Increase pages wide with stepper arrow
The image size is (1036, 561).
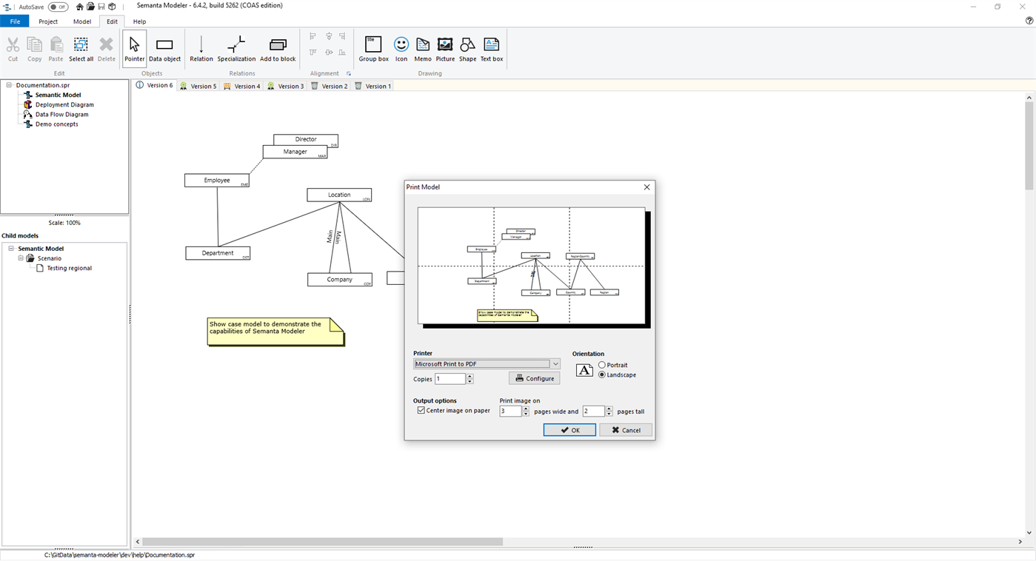[x=527, y=408]
